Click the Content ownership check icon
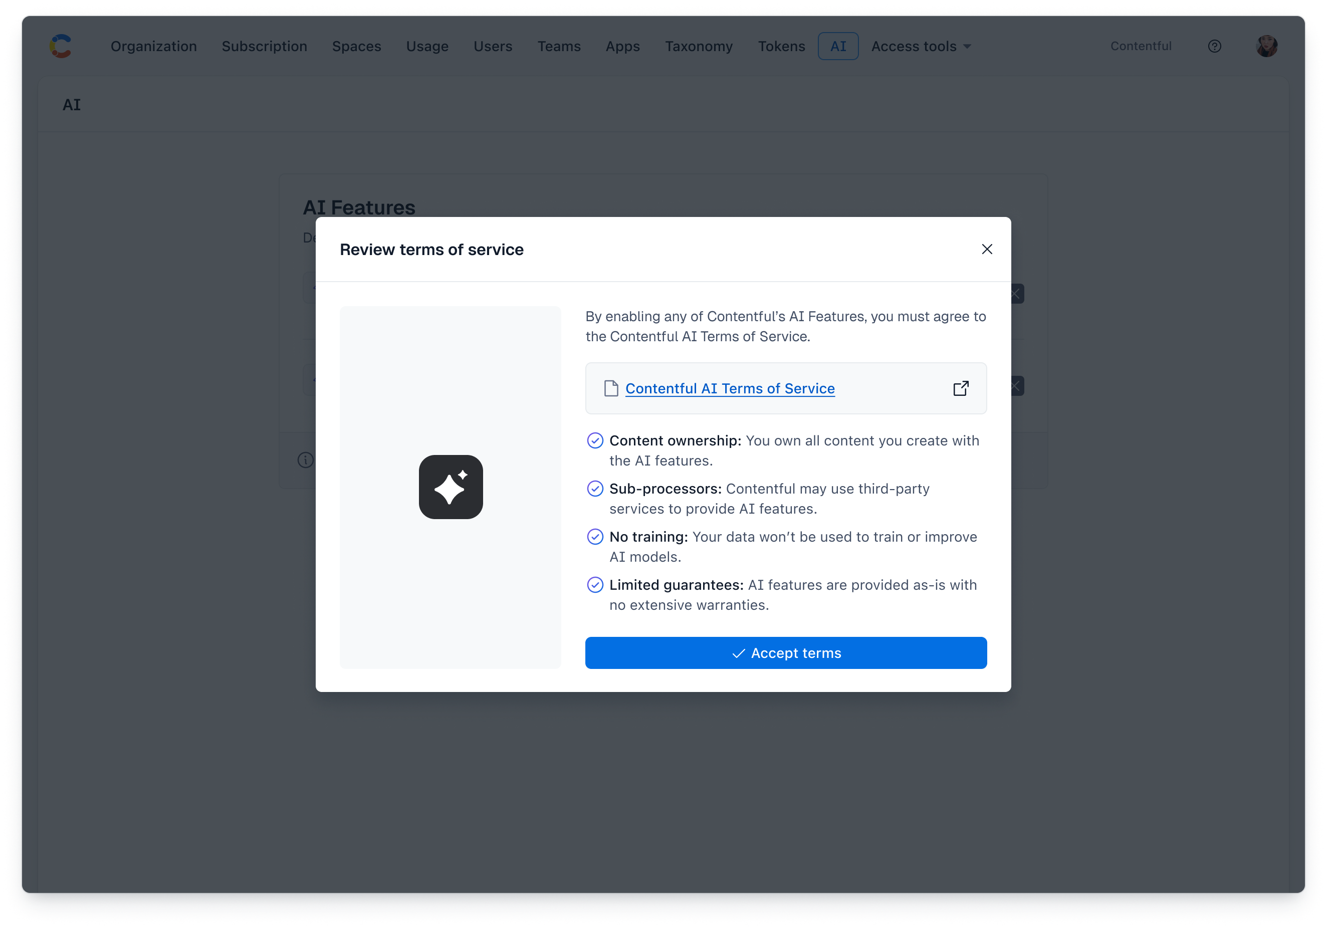Viewport: 1327px width, 928px height. point(595,441)
